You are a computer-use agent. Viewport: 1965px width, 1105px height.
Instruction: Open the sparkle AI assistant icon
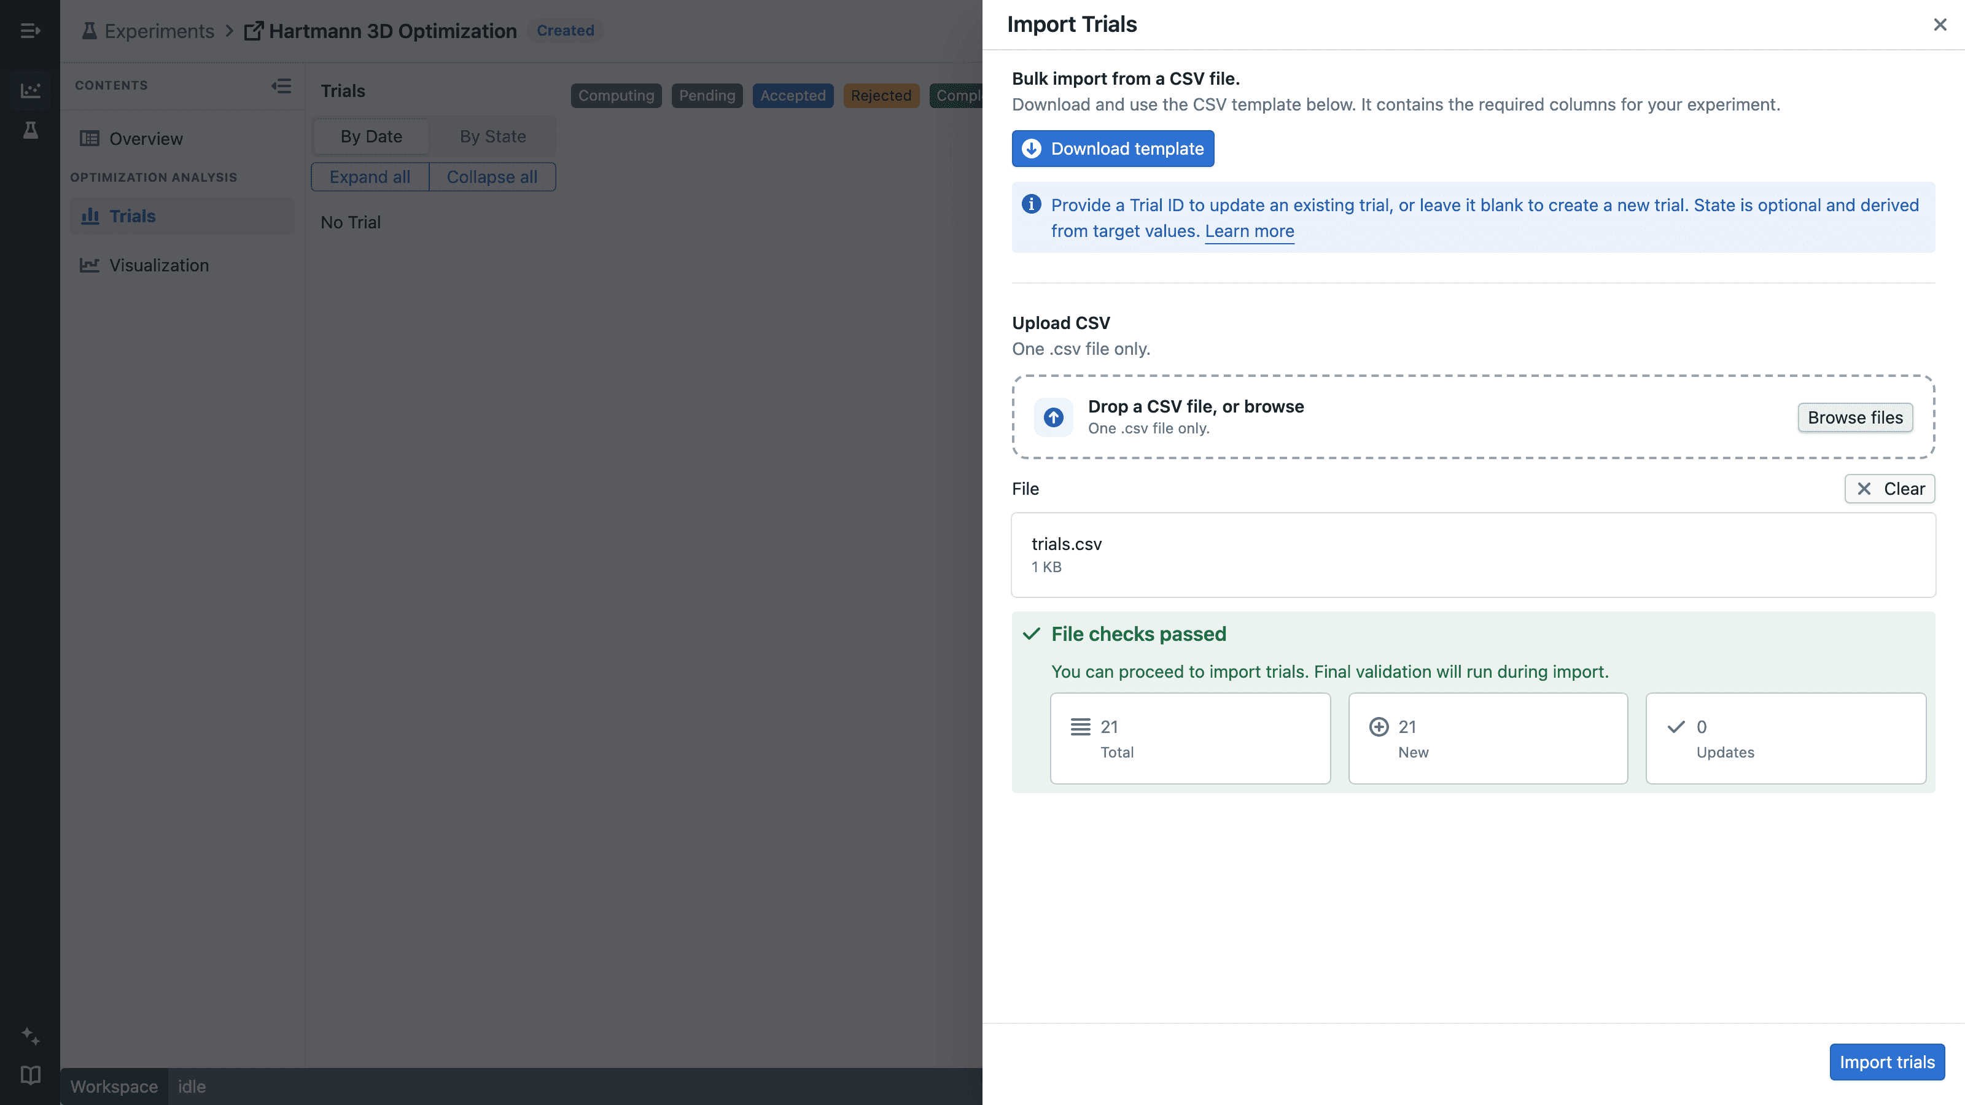(x=29, y=1036)
